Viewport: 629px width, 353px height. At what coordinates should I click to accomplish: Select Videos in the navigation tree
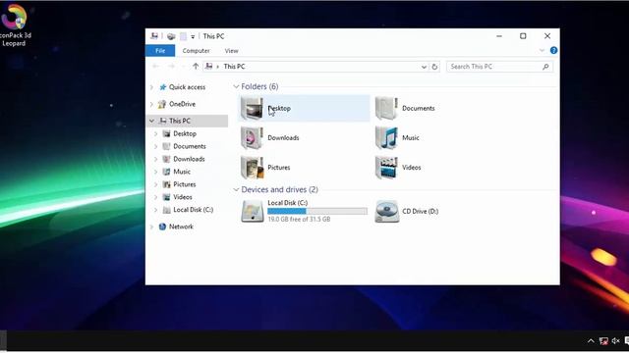tap(183, 197)
